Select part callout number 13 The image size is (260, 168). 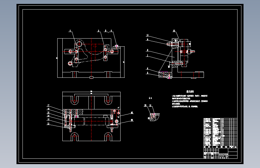48,119
